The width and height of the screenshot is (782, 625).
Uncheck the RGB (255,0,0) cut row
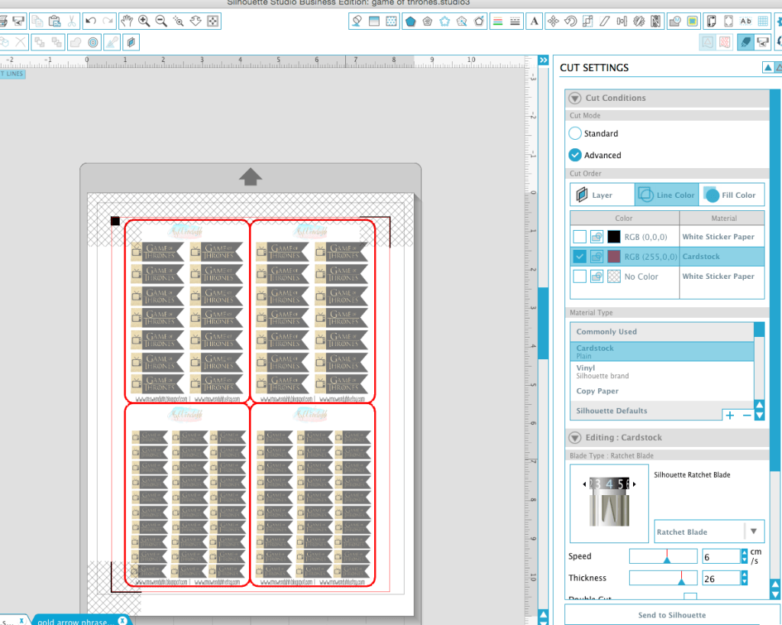pos(580,257)
